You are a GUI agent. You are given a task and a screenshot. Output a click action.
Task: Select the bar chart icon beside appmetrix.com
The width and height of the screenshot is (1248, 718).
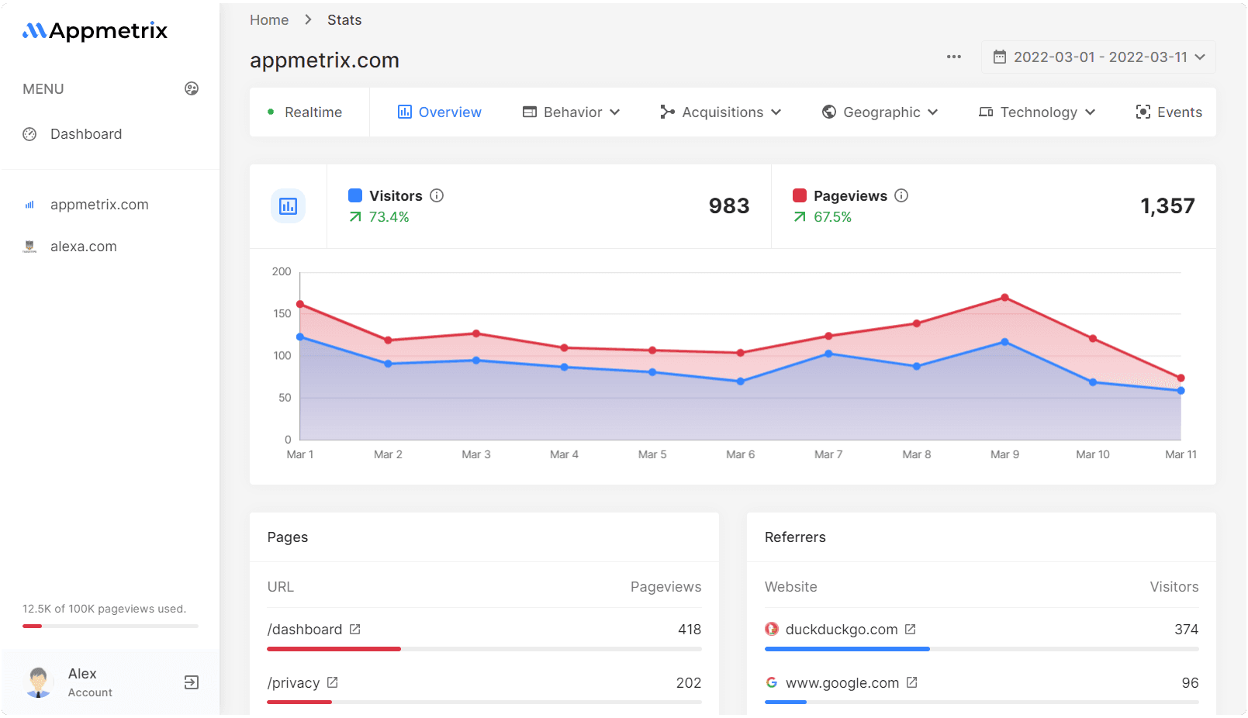click(29, 204)
